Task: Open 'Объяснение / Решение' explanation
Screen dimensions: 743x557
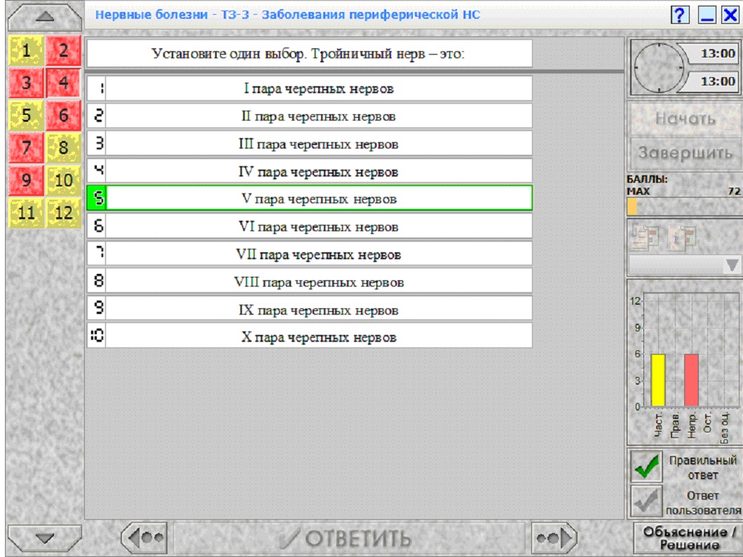Action: pos(689,538)
